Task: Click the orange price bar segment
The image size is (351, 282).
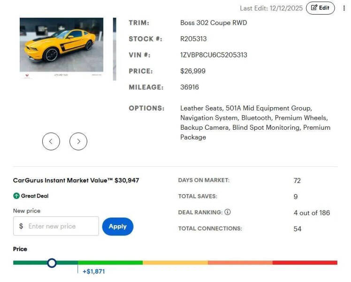Action: tap(240, 262)
